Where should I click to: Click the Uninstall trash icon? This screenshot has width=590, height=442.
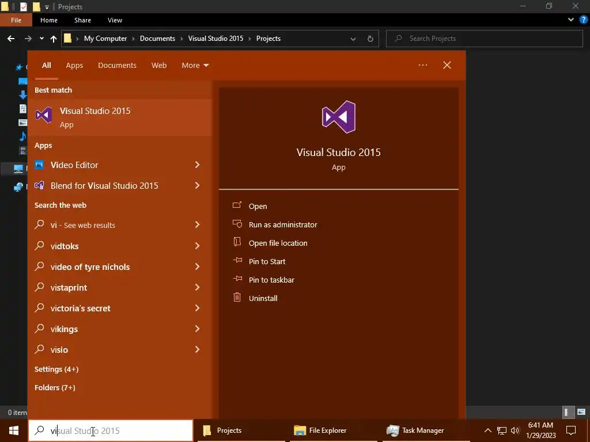coord(237,298)
